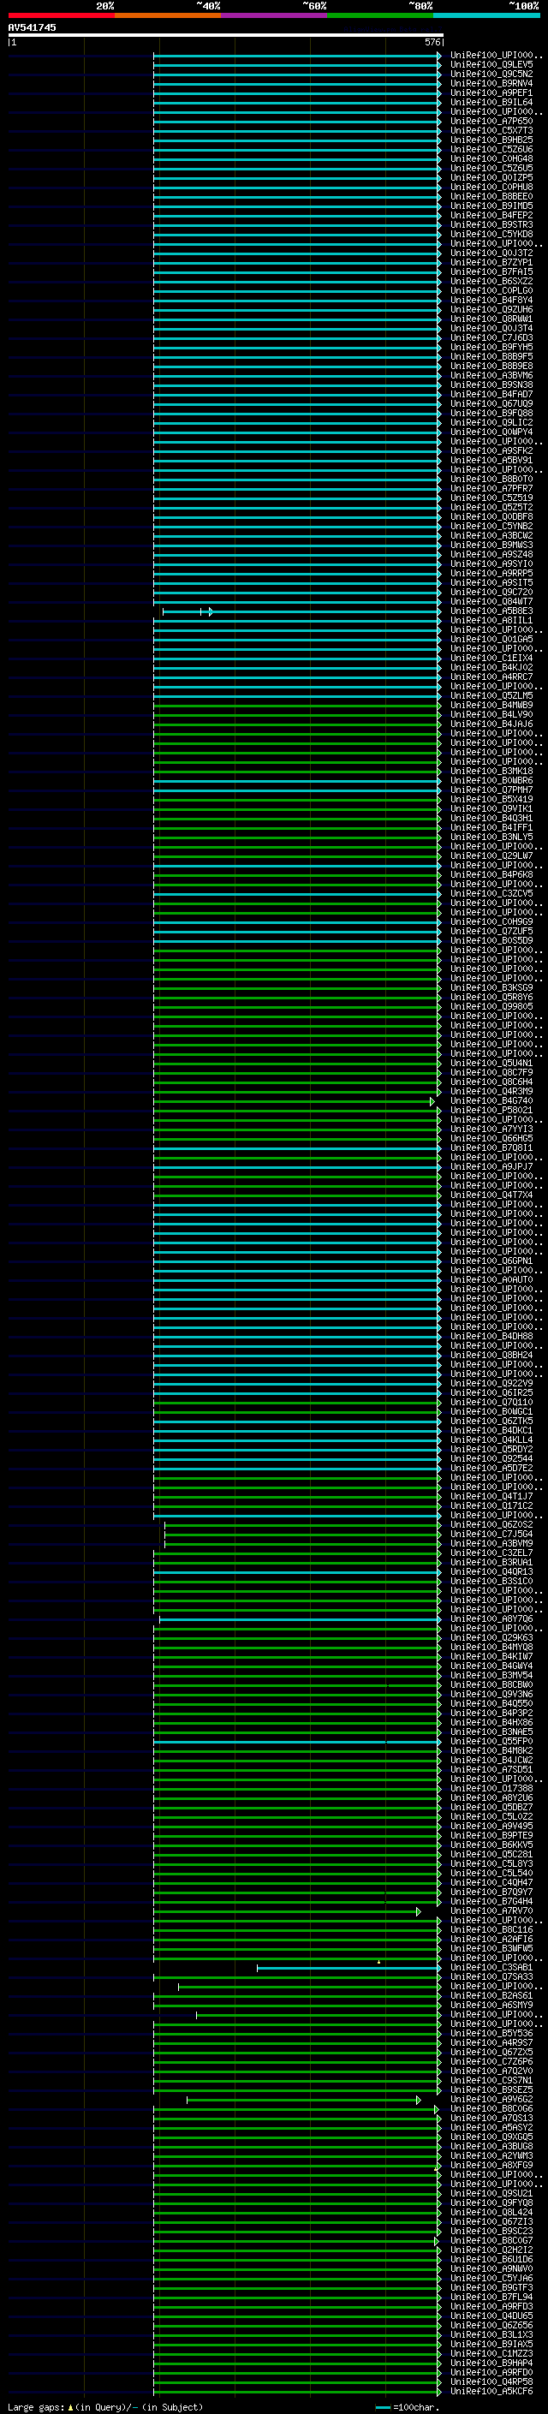Select hit label UniRef100_Q55FP0
The width and height of the screenshot is (548, 2414).
coord(491,1741)
